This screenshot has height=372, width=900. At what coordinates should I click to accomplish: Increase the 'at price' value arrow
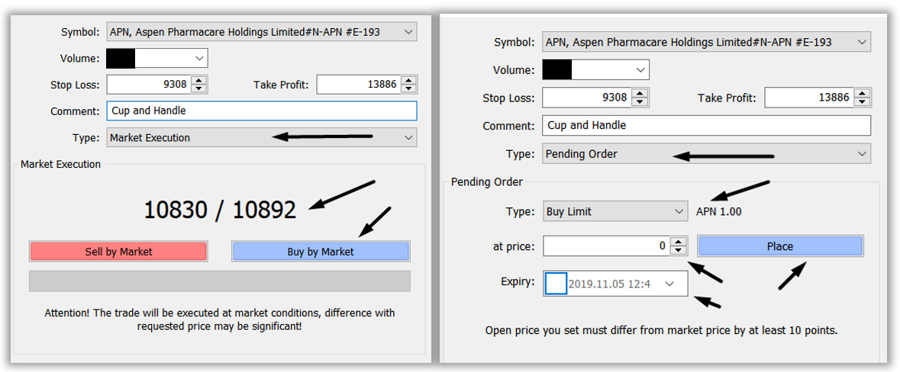click(x=679, y=242)
